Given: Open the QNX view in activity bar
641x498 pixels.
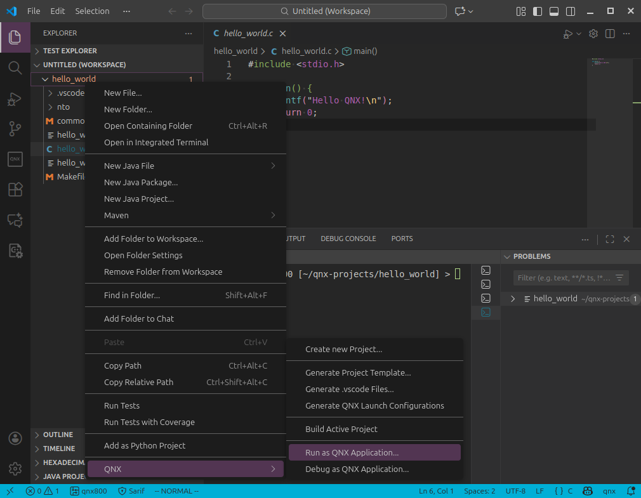Looking at the screenshot, I should pyautogui.click(x=15, y=159).
